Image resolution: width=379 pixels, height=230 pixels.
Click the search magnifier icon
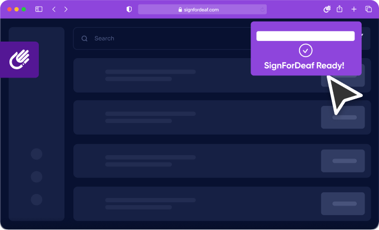(84, 39)
